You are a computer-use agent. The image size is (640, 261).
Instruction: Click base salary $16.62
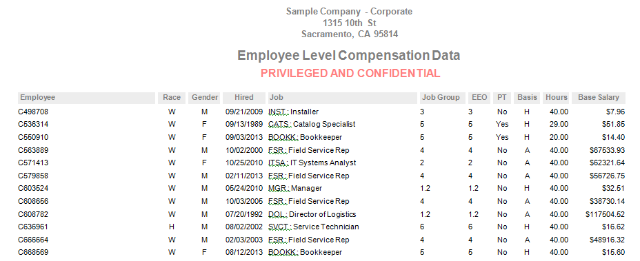click(614, 227)
